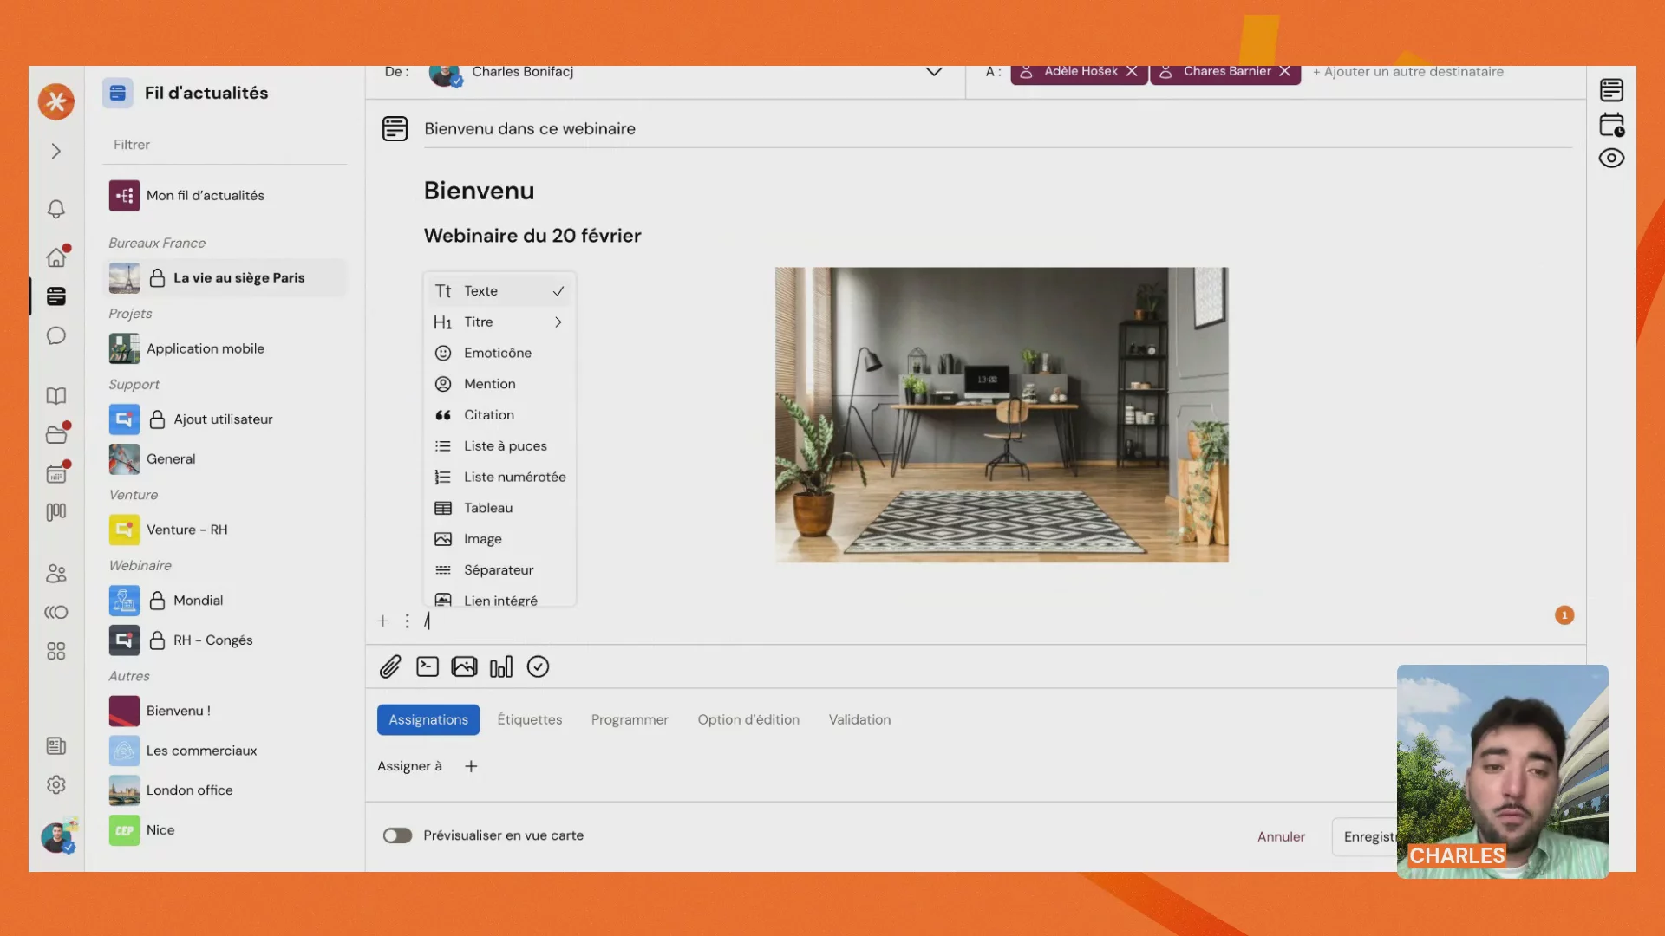Open General feed
1665x936 pixels.
tap(225, 459)
